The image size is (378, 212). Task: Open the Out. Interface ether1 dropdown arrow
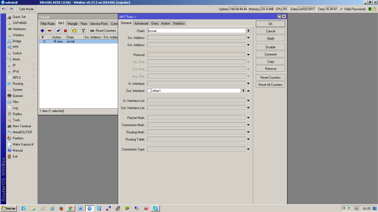243,91
